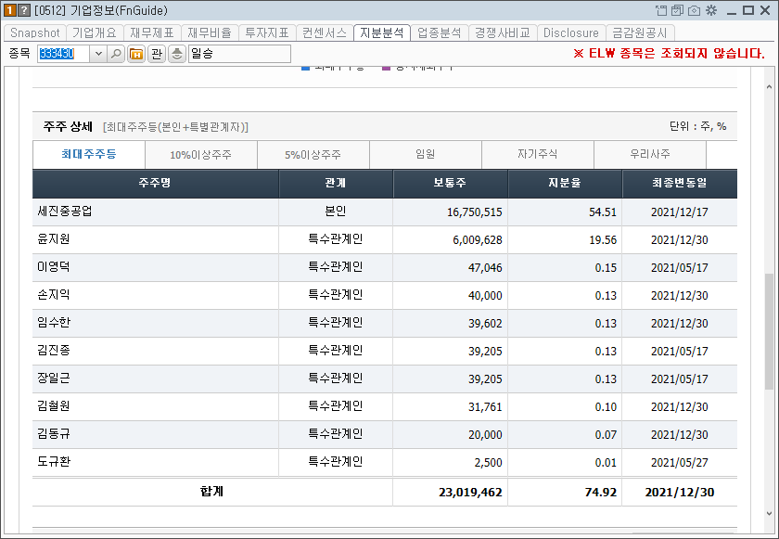Screen dimensions: 779x539
Task: Open the 경쟁사비교 tab
Action: (x=503, y=32)
